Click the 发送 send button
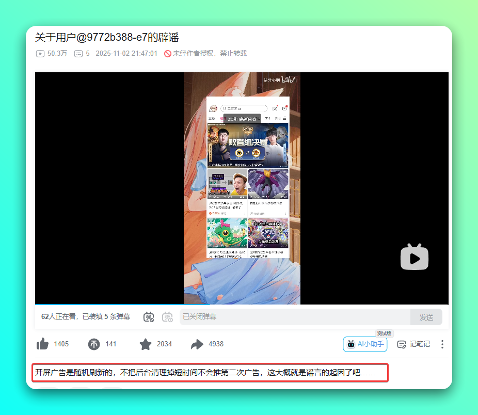The width and height of the screenshot is (478, 415). click(426, 317)
